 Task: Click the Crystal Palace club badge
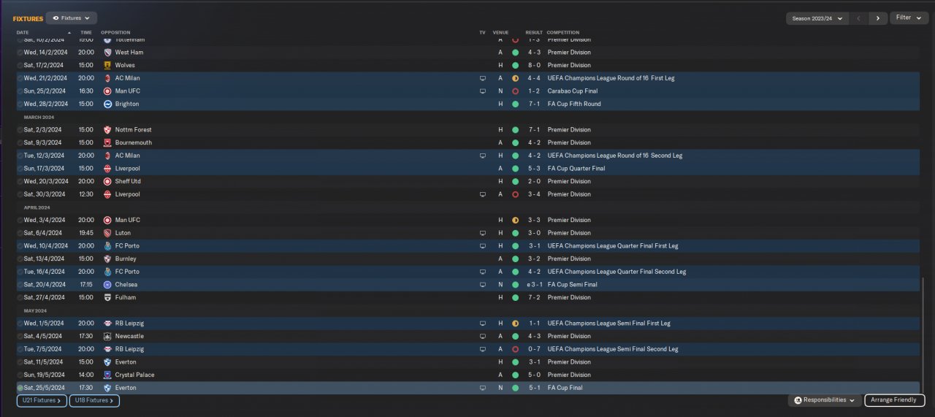[107, 375]
